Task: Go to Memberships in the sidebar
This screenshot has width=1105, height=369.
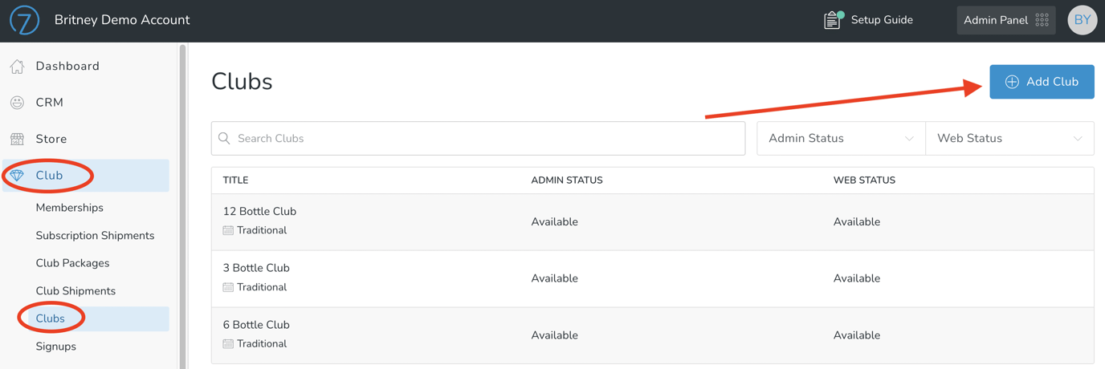Action: pyautogui.click(x=70, y=208)
